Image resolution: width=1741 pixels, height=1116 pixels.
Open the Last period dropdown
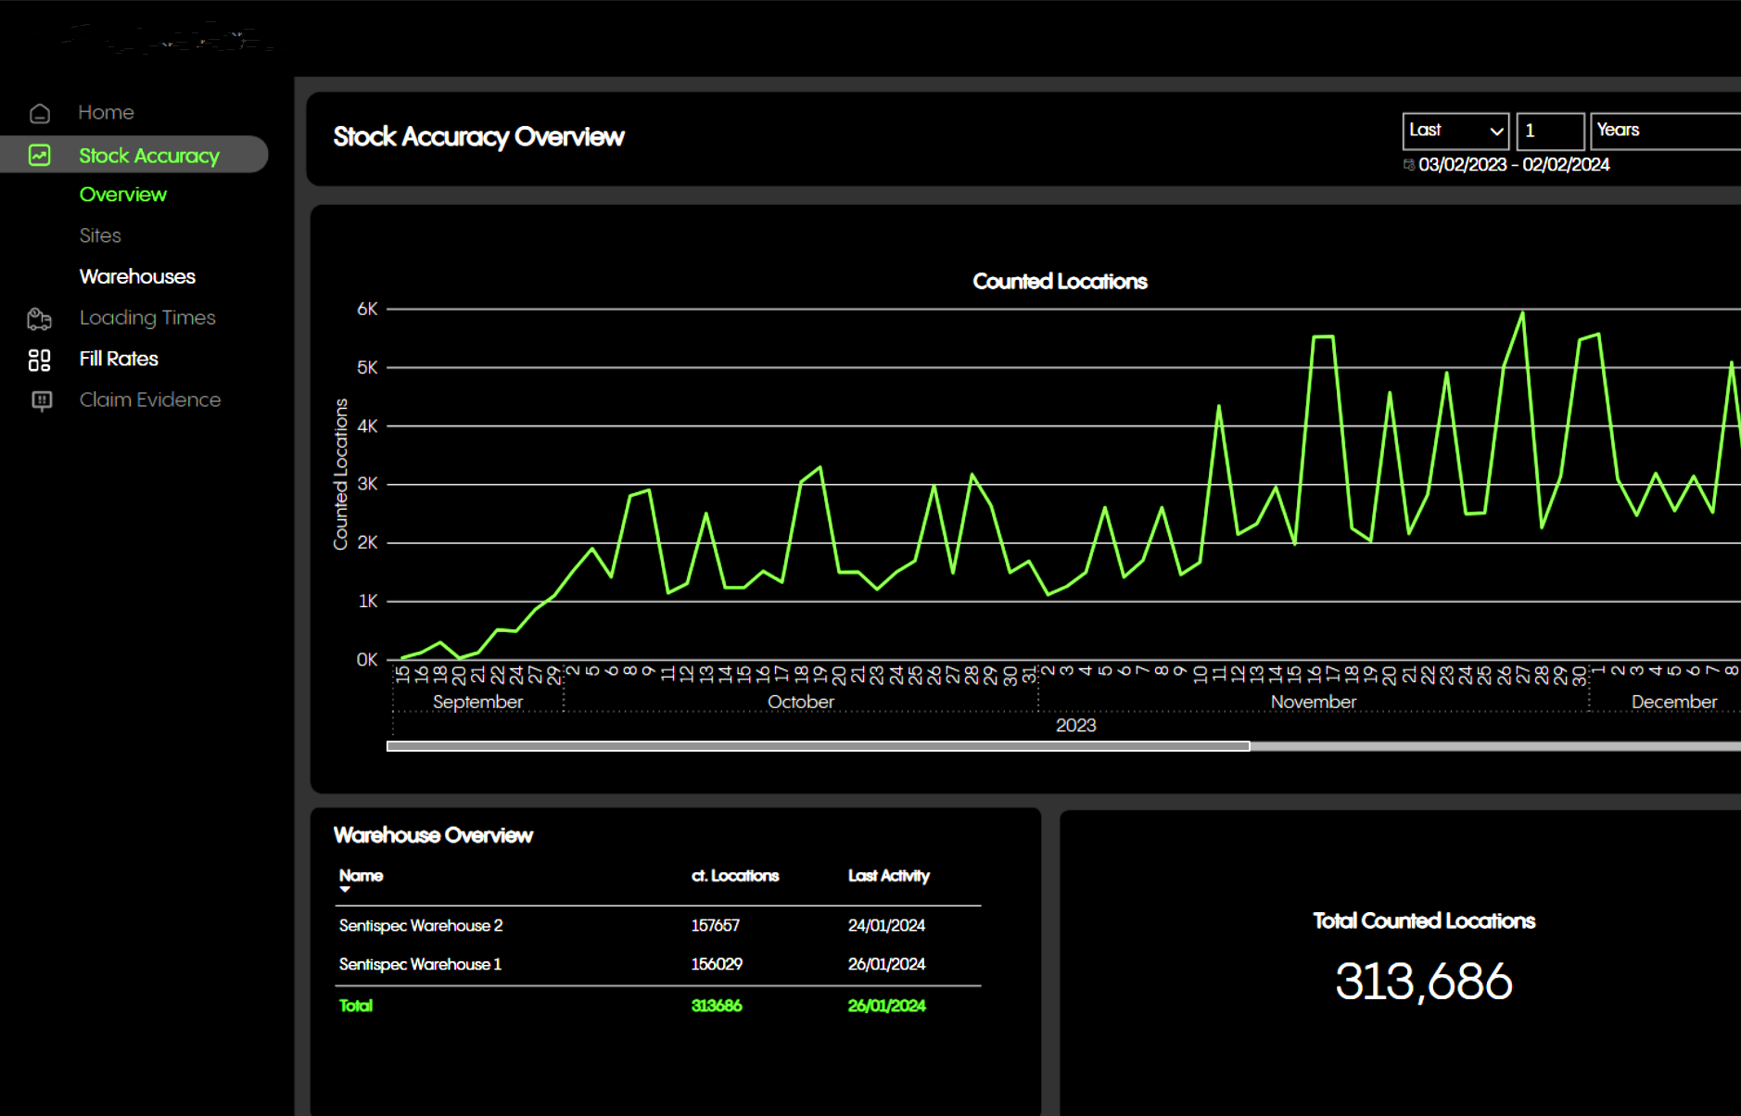point(1455,131)
